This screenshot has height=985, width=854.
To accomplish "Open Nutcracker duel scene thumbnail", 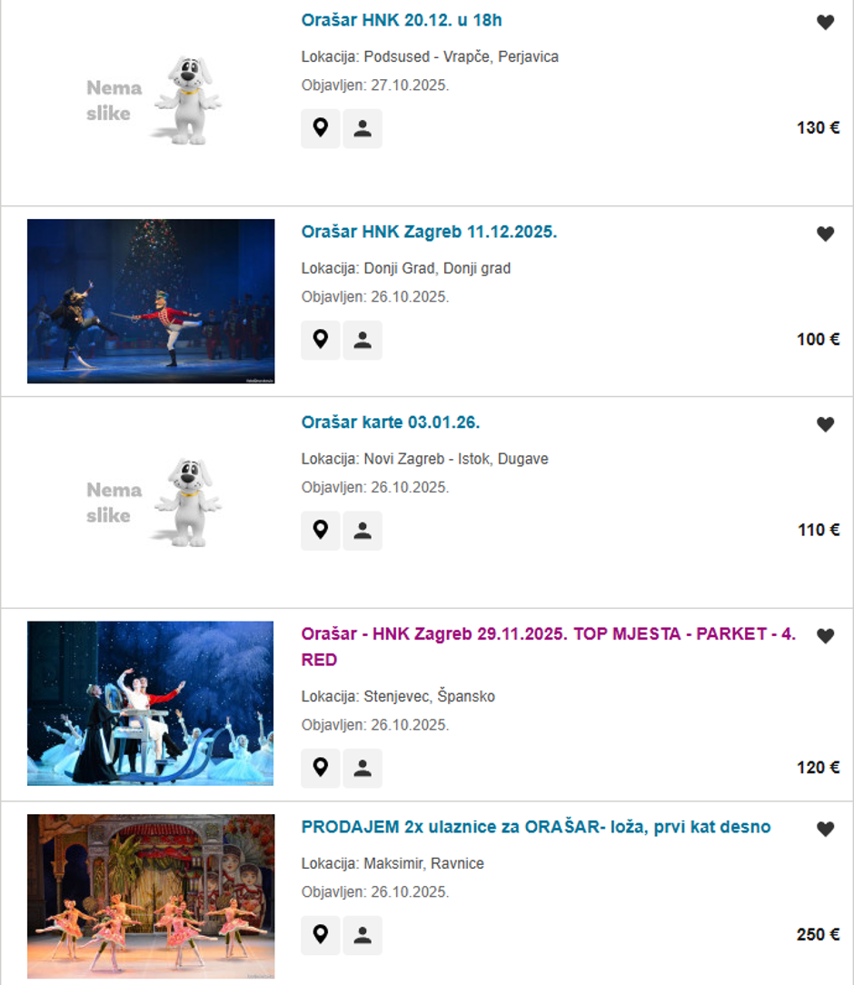I will (151, 301).
